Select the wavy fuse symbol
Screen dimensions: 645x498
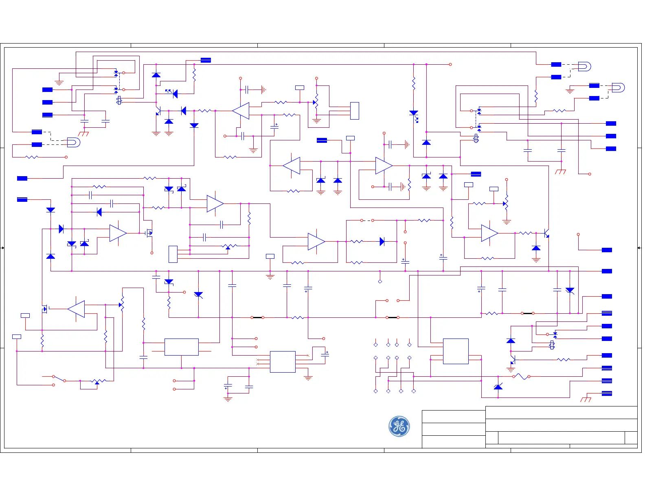521,376
